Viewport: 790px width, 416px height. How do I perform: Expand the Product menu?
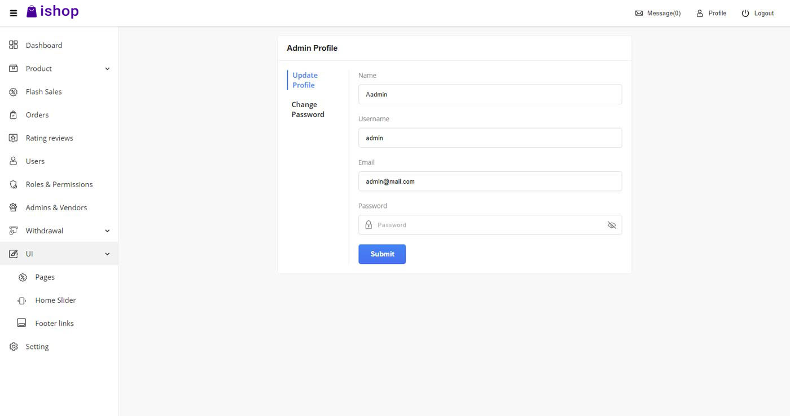coord(107,68)
